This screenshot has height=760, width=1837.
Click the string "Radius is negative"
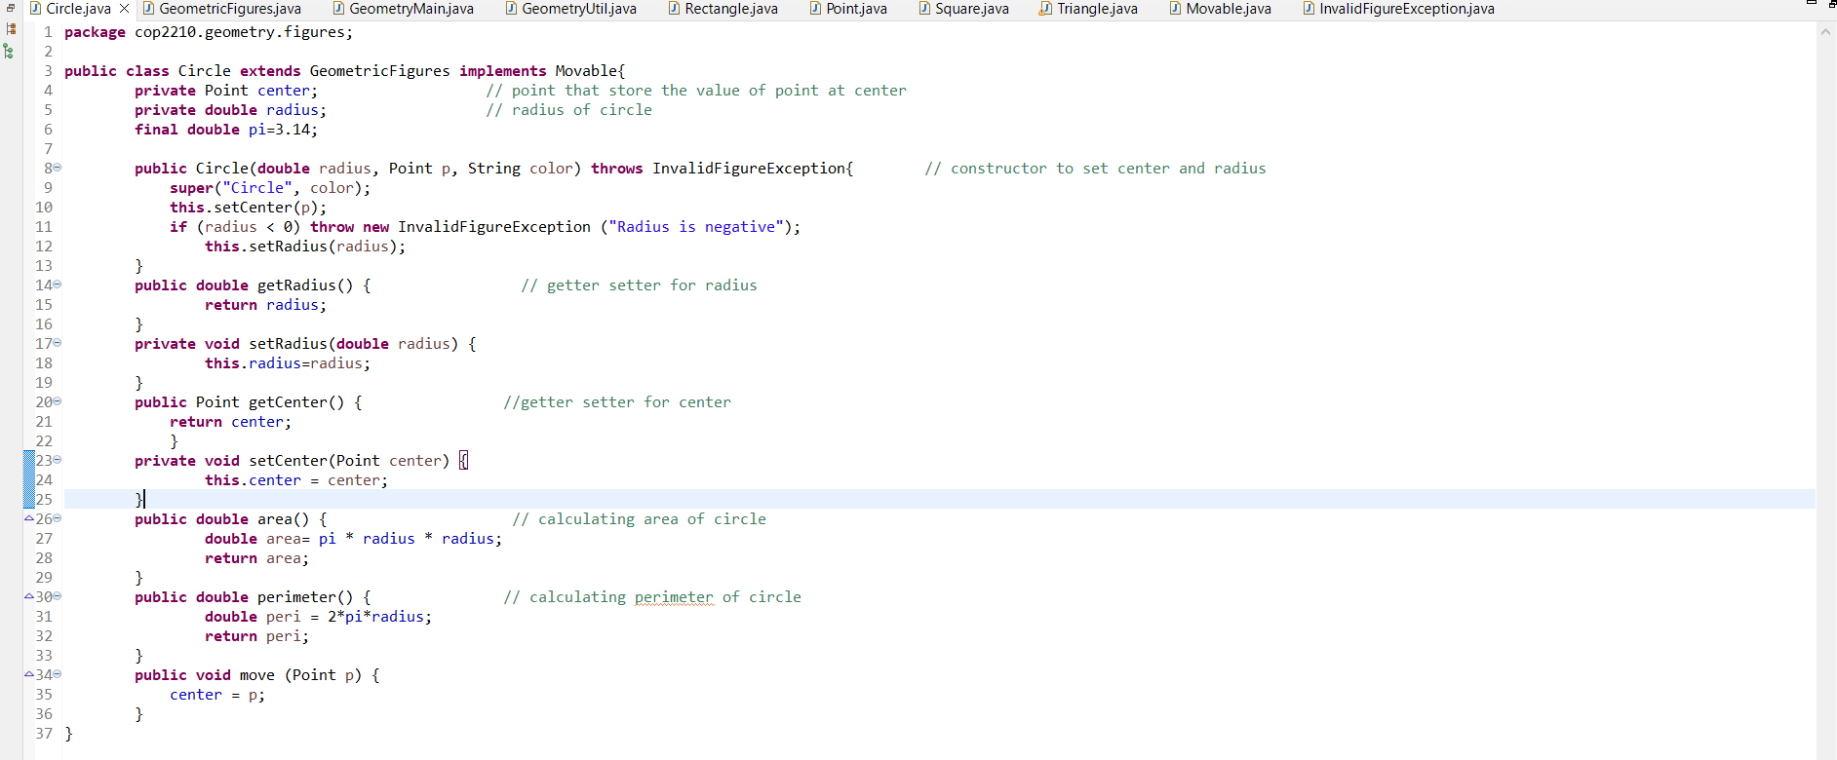(696, 227)
